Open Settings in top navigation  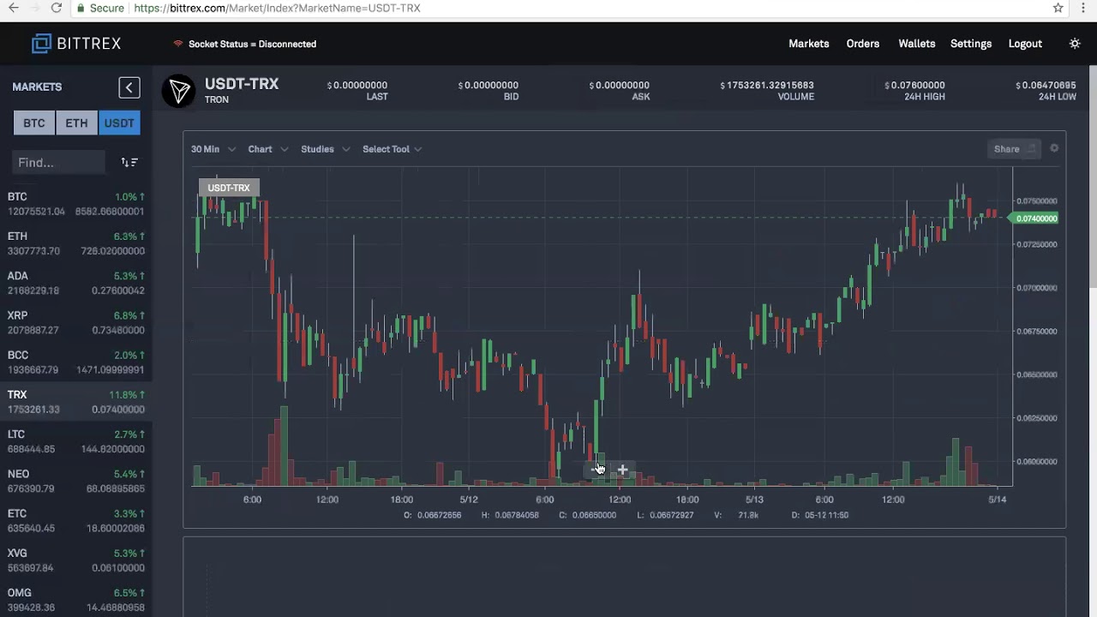[971, 44]
